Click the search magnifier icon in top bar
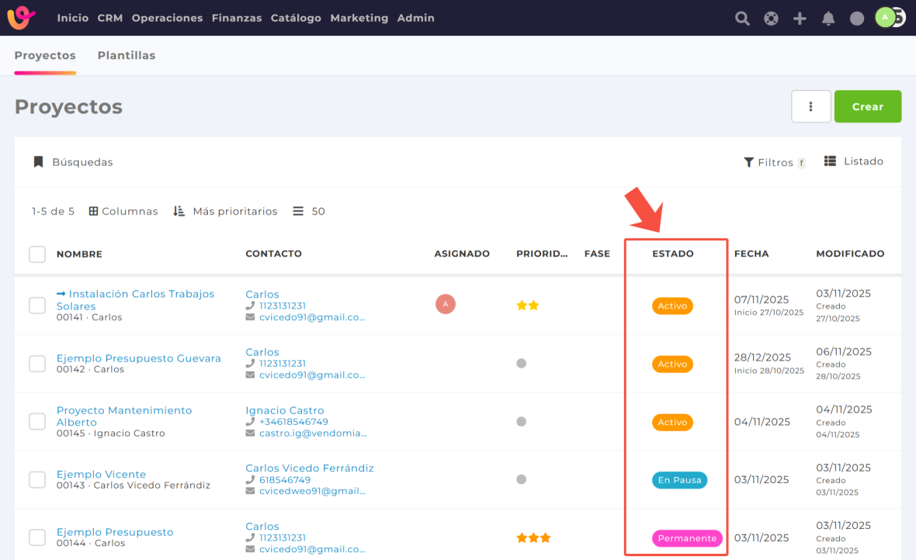916x560 pixels. click(x=742, y=19)
